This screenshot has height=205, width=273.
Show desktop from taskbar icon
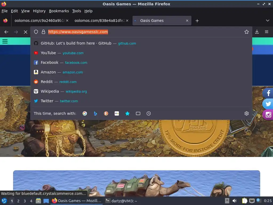coord(46,201)
